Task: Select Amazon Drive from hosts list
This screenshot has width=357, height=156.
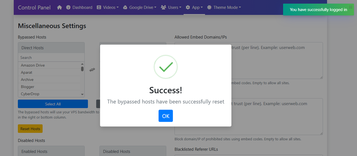Action: pyautogui.click(x=33, y=65)
